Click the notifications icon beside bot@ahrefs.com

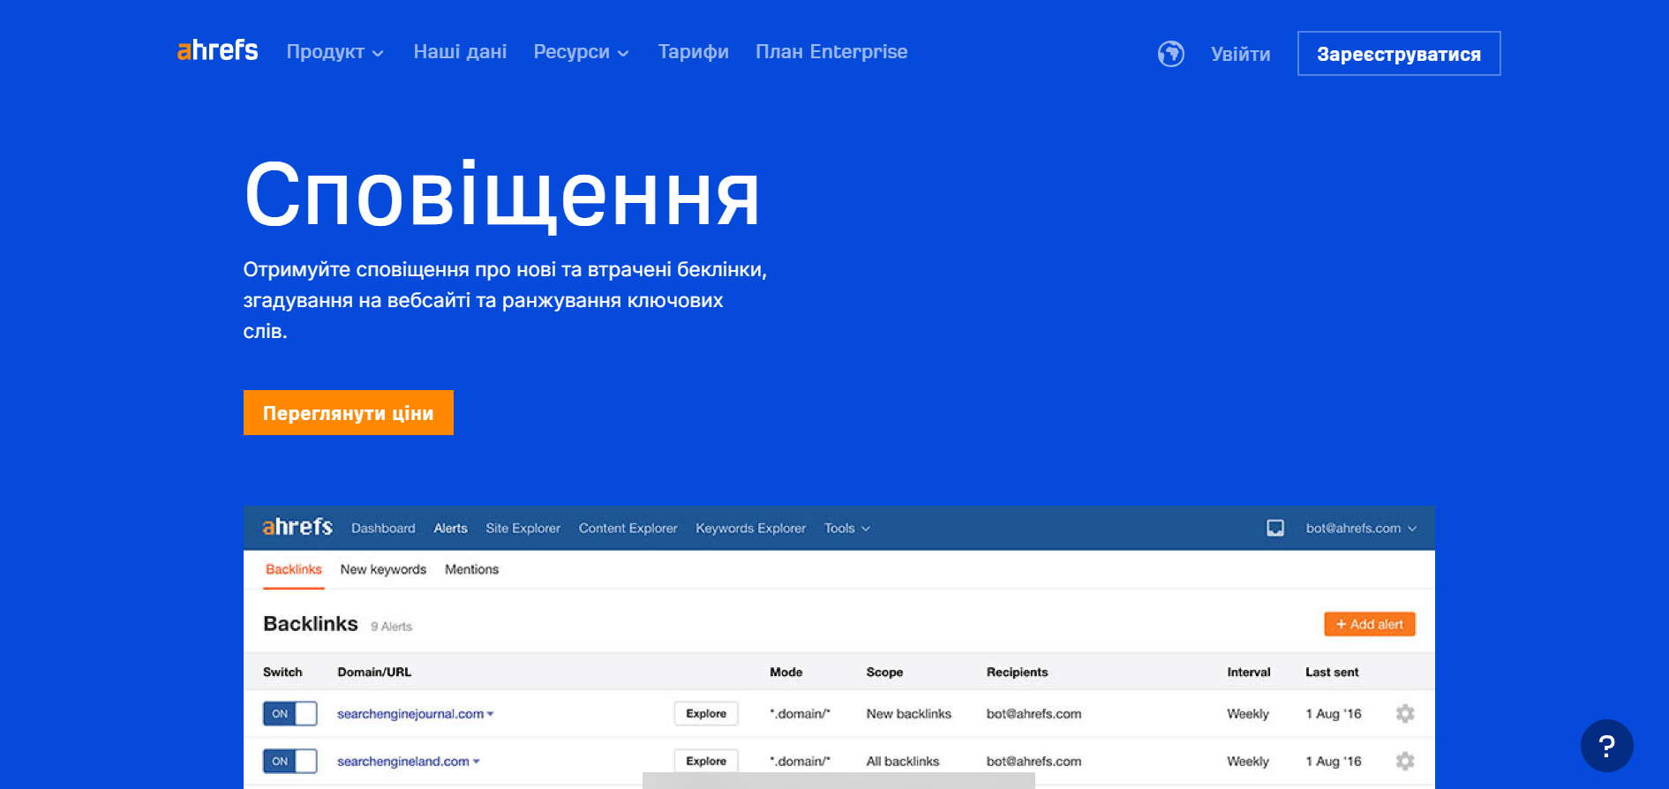(1274, 528)
